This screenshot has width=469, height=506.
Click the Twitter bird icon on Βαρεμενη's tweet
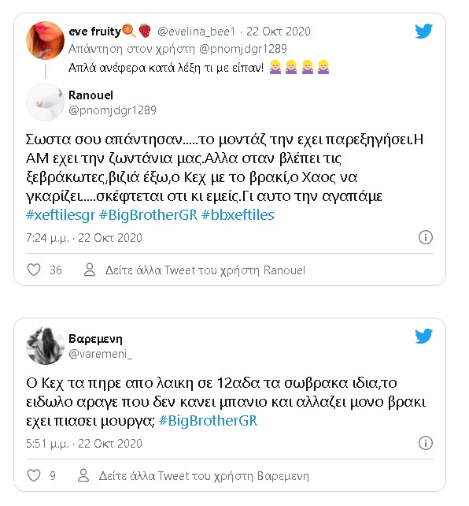[x=423, y=337]
